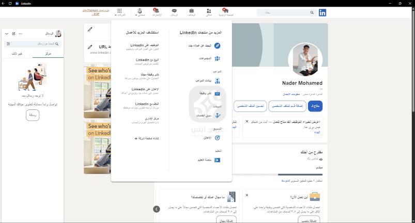
Task: Click the Try Premium link
Action: point(96,12)
